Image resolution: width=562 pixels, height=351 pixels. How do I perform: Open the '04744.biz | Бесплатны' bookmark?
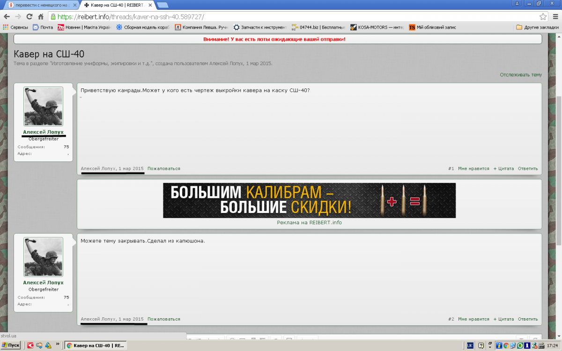(x=318, y=27)
